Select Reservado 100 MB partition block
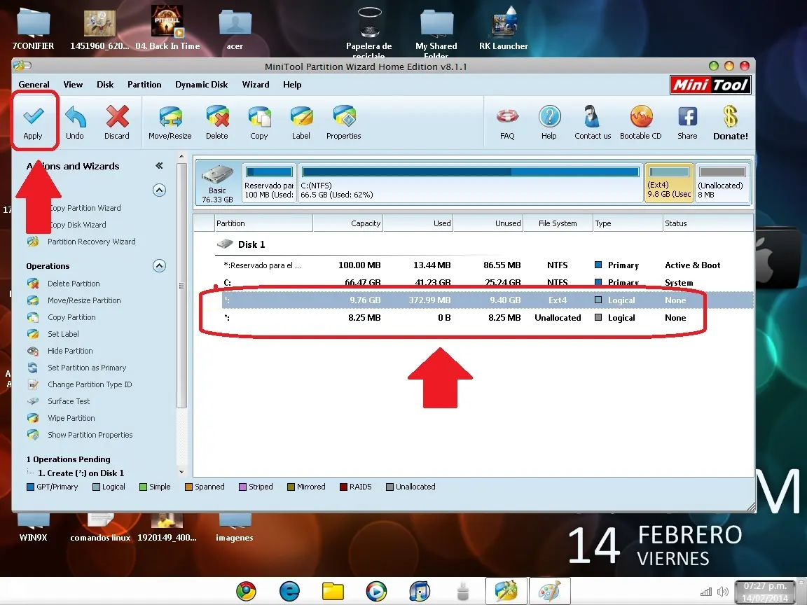Screen dimensions: 807x605 (269, 183)
